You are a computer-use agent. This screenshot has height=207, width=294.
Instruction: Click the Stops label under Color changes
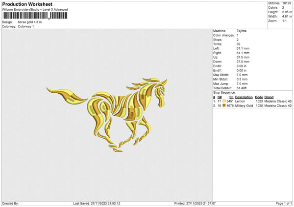[218, 40]
